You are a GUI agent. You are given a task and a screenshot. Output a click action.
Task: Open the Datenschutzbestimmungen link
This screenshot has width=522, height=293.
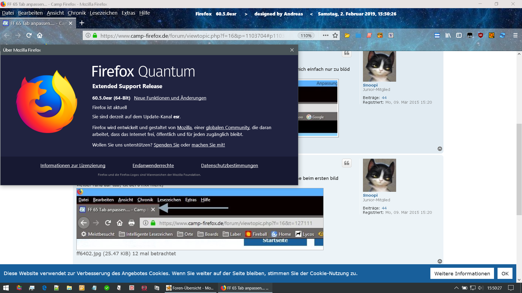click(x=229, y=165)
